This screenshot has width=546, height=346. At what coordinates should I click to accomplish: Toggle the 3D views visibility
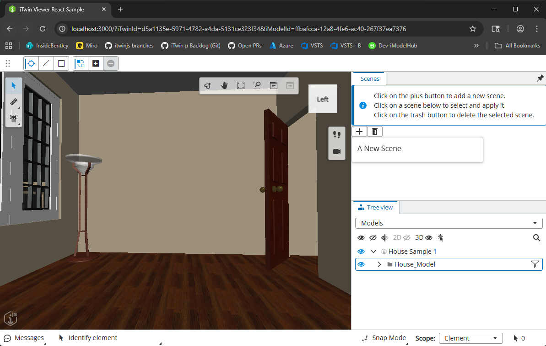coord(424,238)
